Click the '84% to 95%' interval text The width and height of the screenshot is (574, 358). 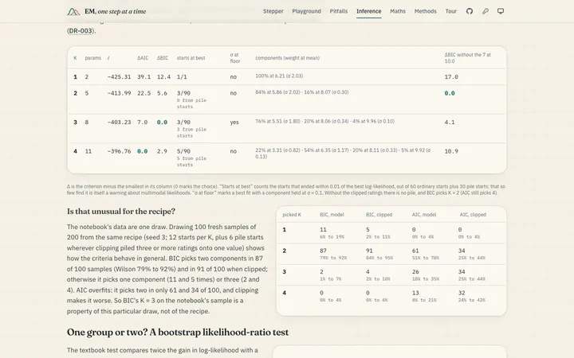pos(379,258)
